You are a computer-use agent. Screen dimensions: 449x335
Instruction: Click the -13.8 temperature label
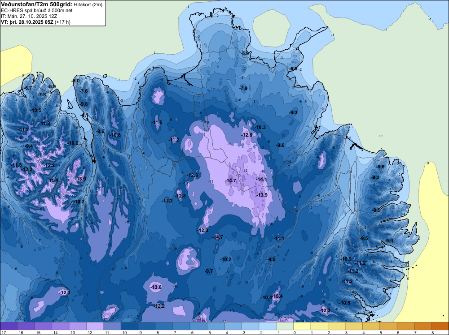click(x=156, y=288)
